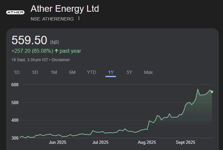
Task: Select the YTD range tab
Action: [x=92, y=72]
